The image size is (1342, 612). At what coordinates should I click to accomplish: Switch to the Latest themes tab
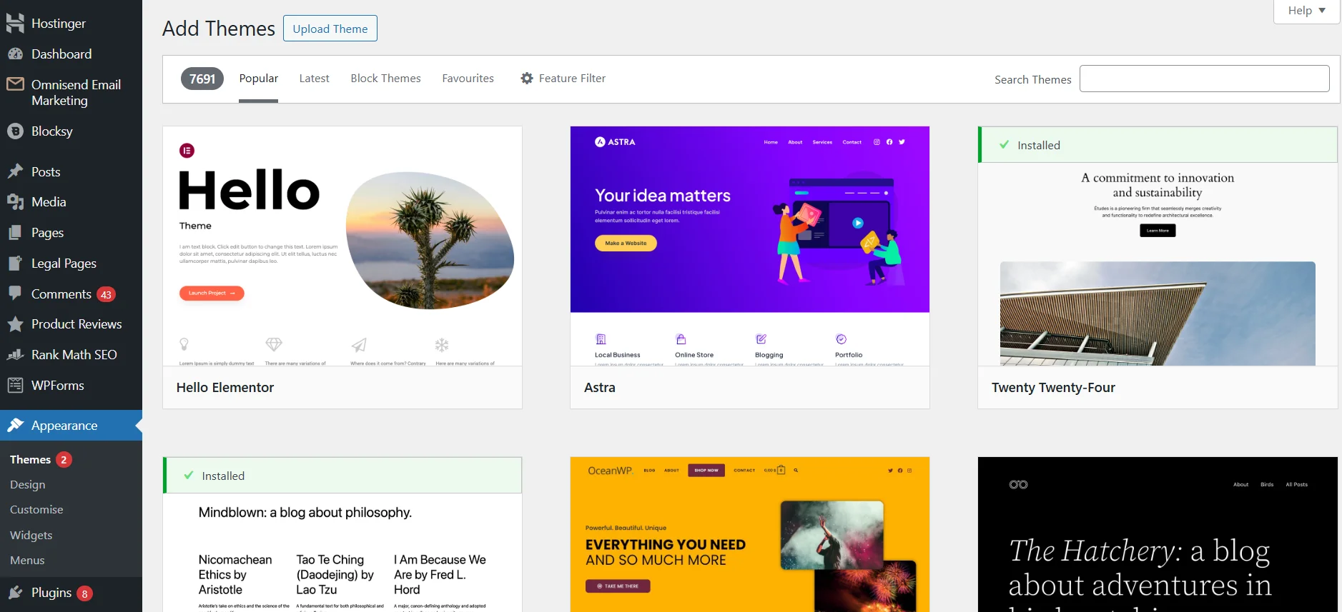(314, 79)
